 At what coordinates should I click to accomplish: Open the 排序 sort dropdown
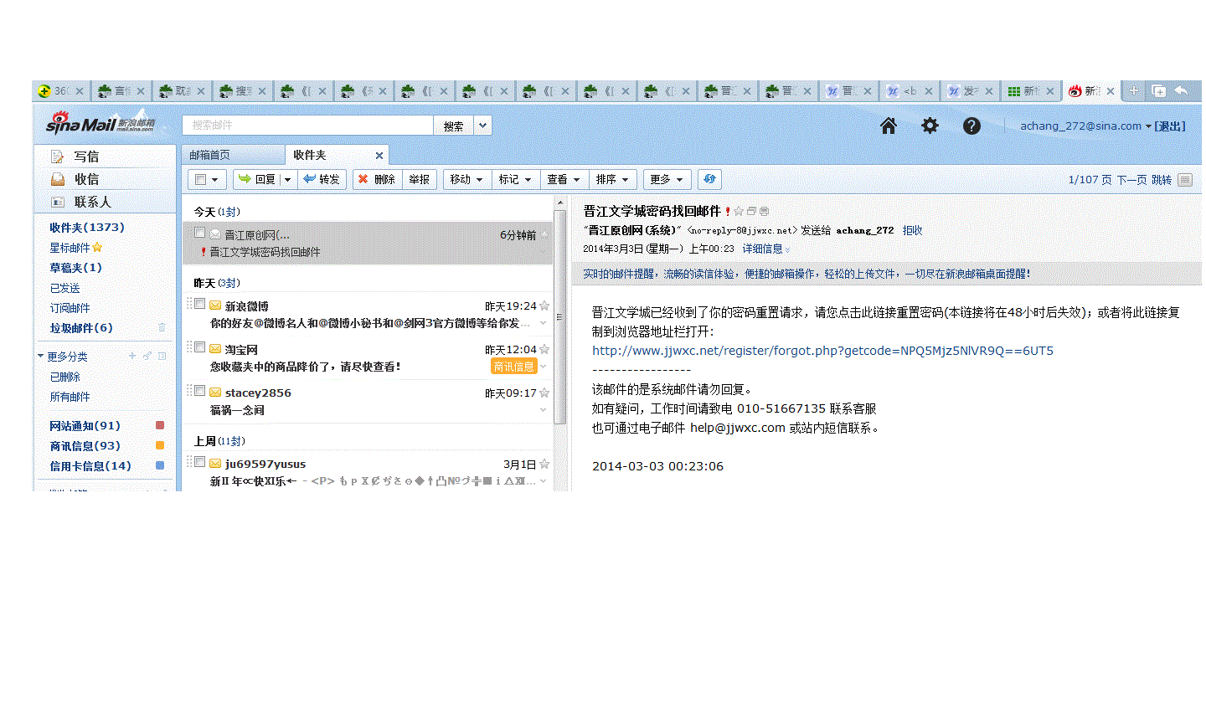(613, 179)
